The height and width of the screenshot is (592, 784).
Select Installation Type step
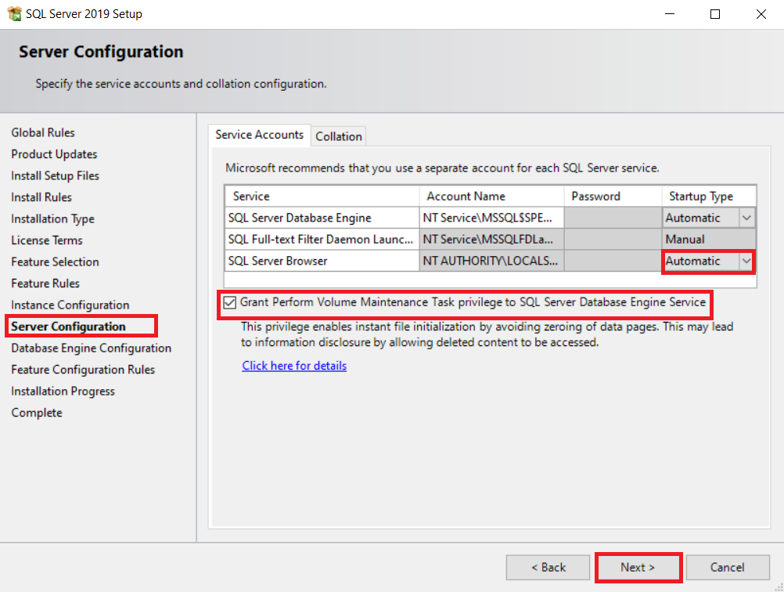tap(52, 218)
